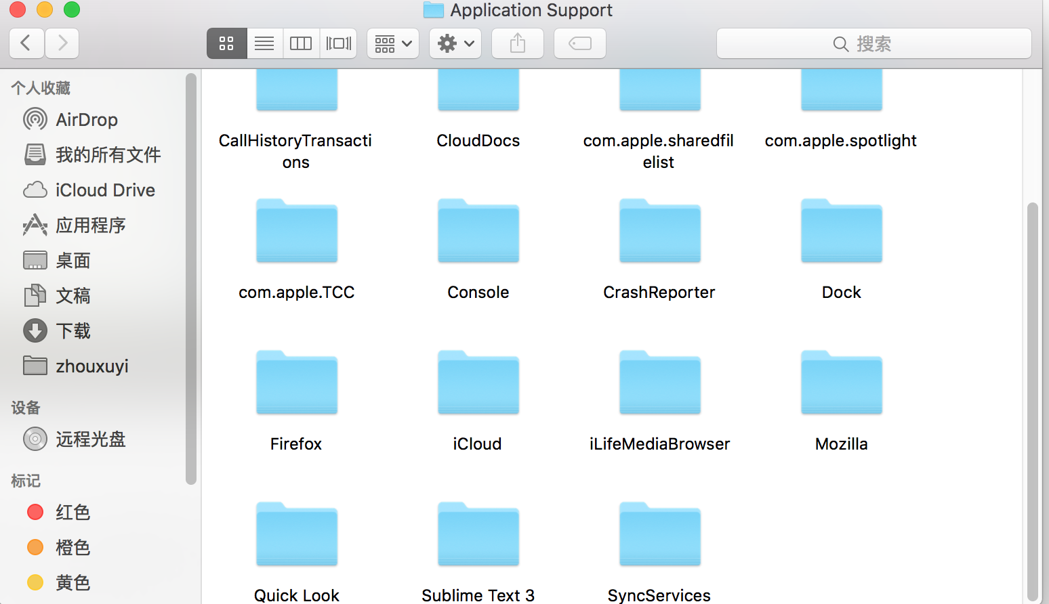The image size is (1049, 604).
Task: Open the Firefox folder
Action: tap(296, 383)
